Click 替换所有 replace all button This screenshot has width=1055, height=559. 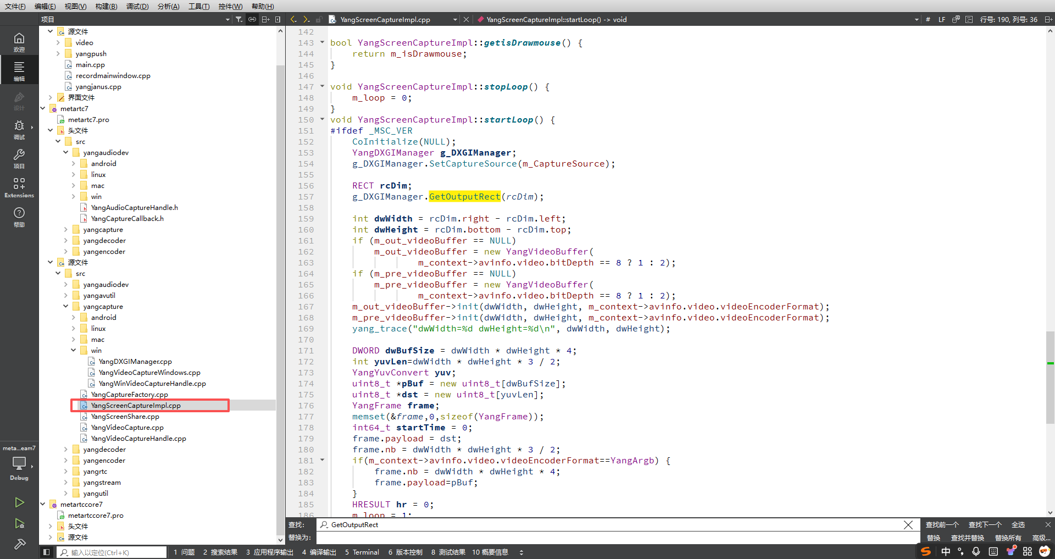[1008, 538]
